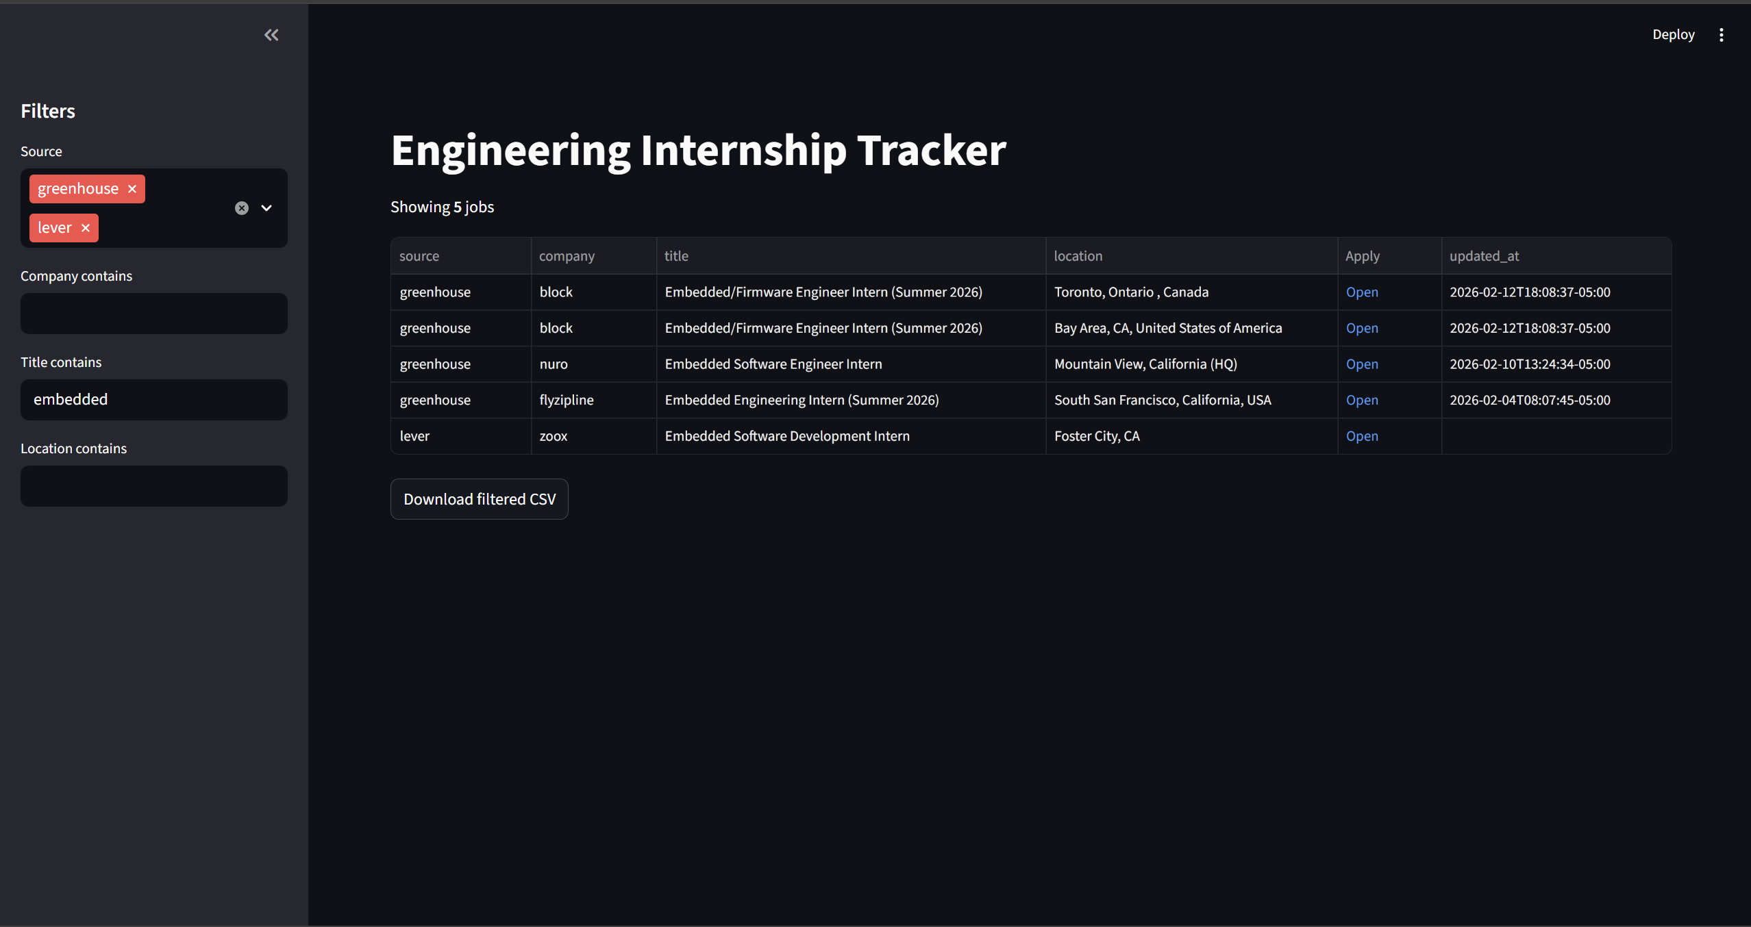Remove the greenhouse source tag
The image size is (1751, 927).
click(x=132, y=188)
